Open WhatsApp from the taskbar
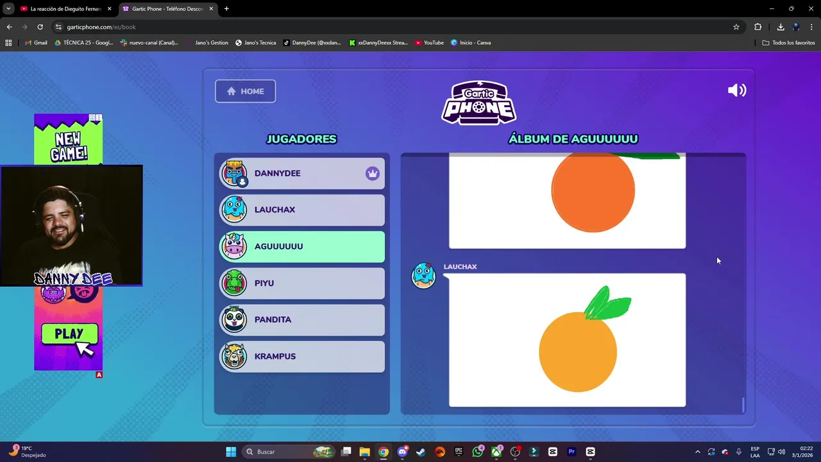Screen dimensions: 821x462 [478, 452]
